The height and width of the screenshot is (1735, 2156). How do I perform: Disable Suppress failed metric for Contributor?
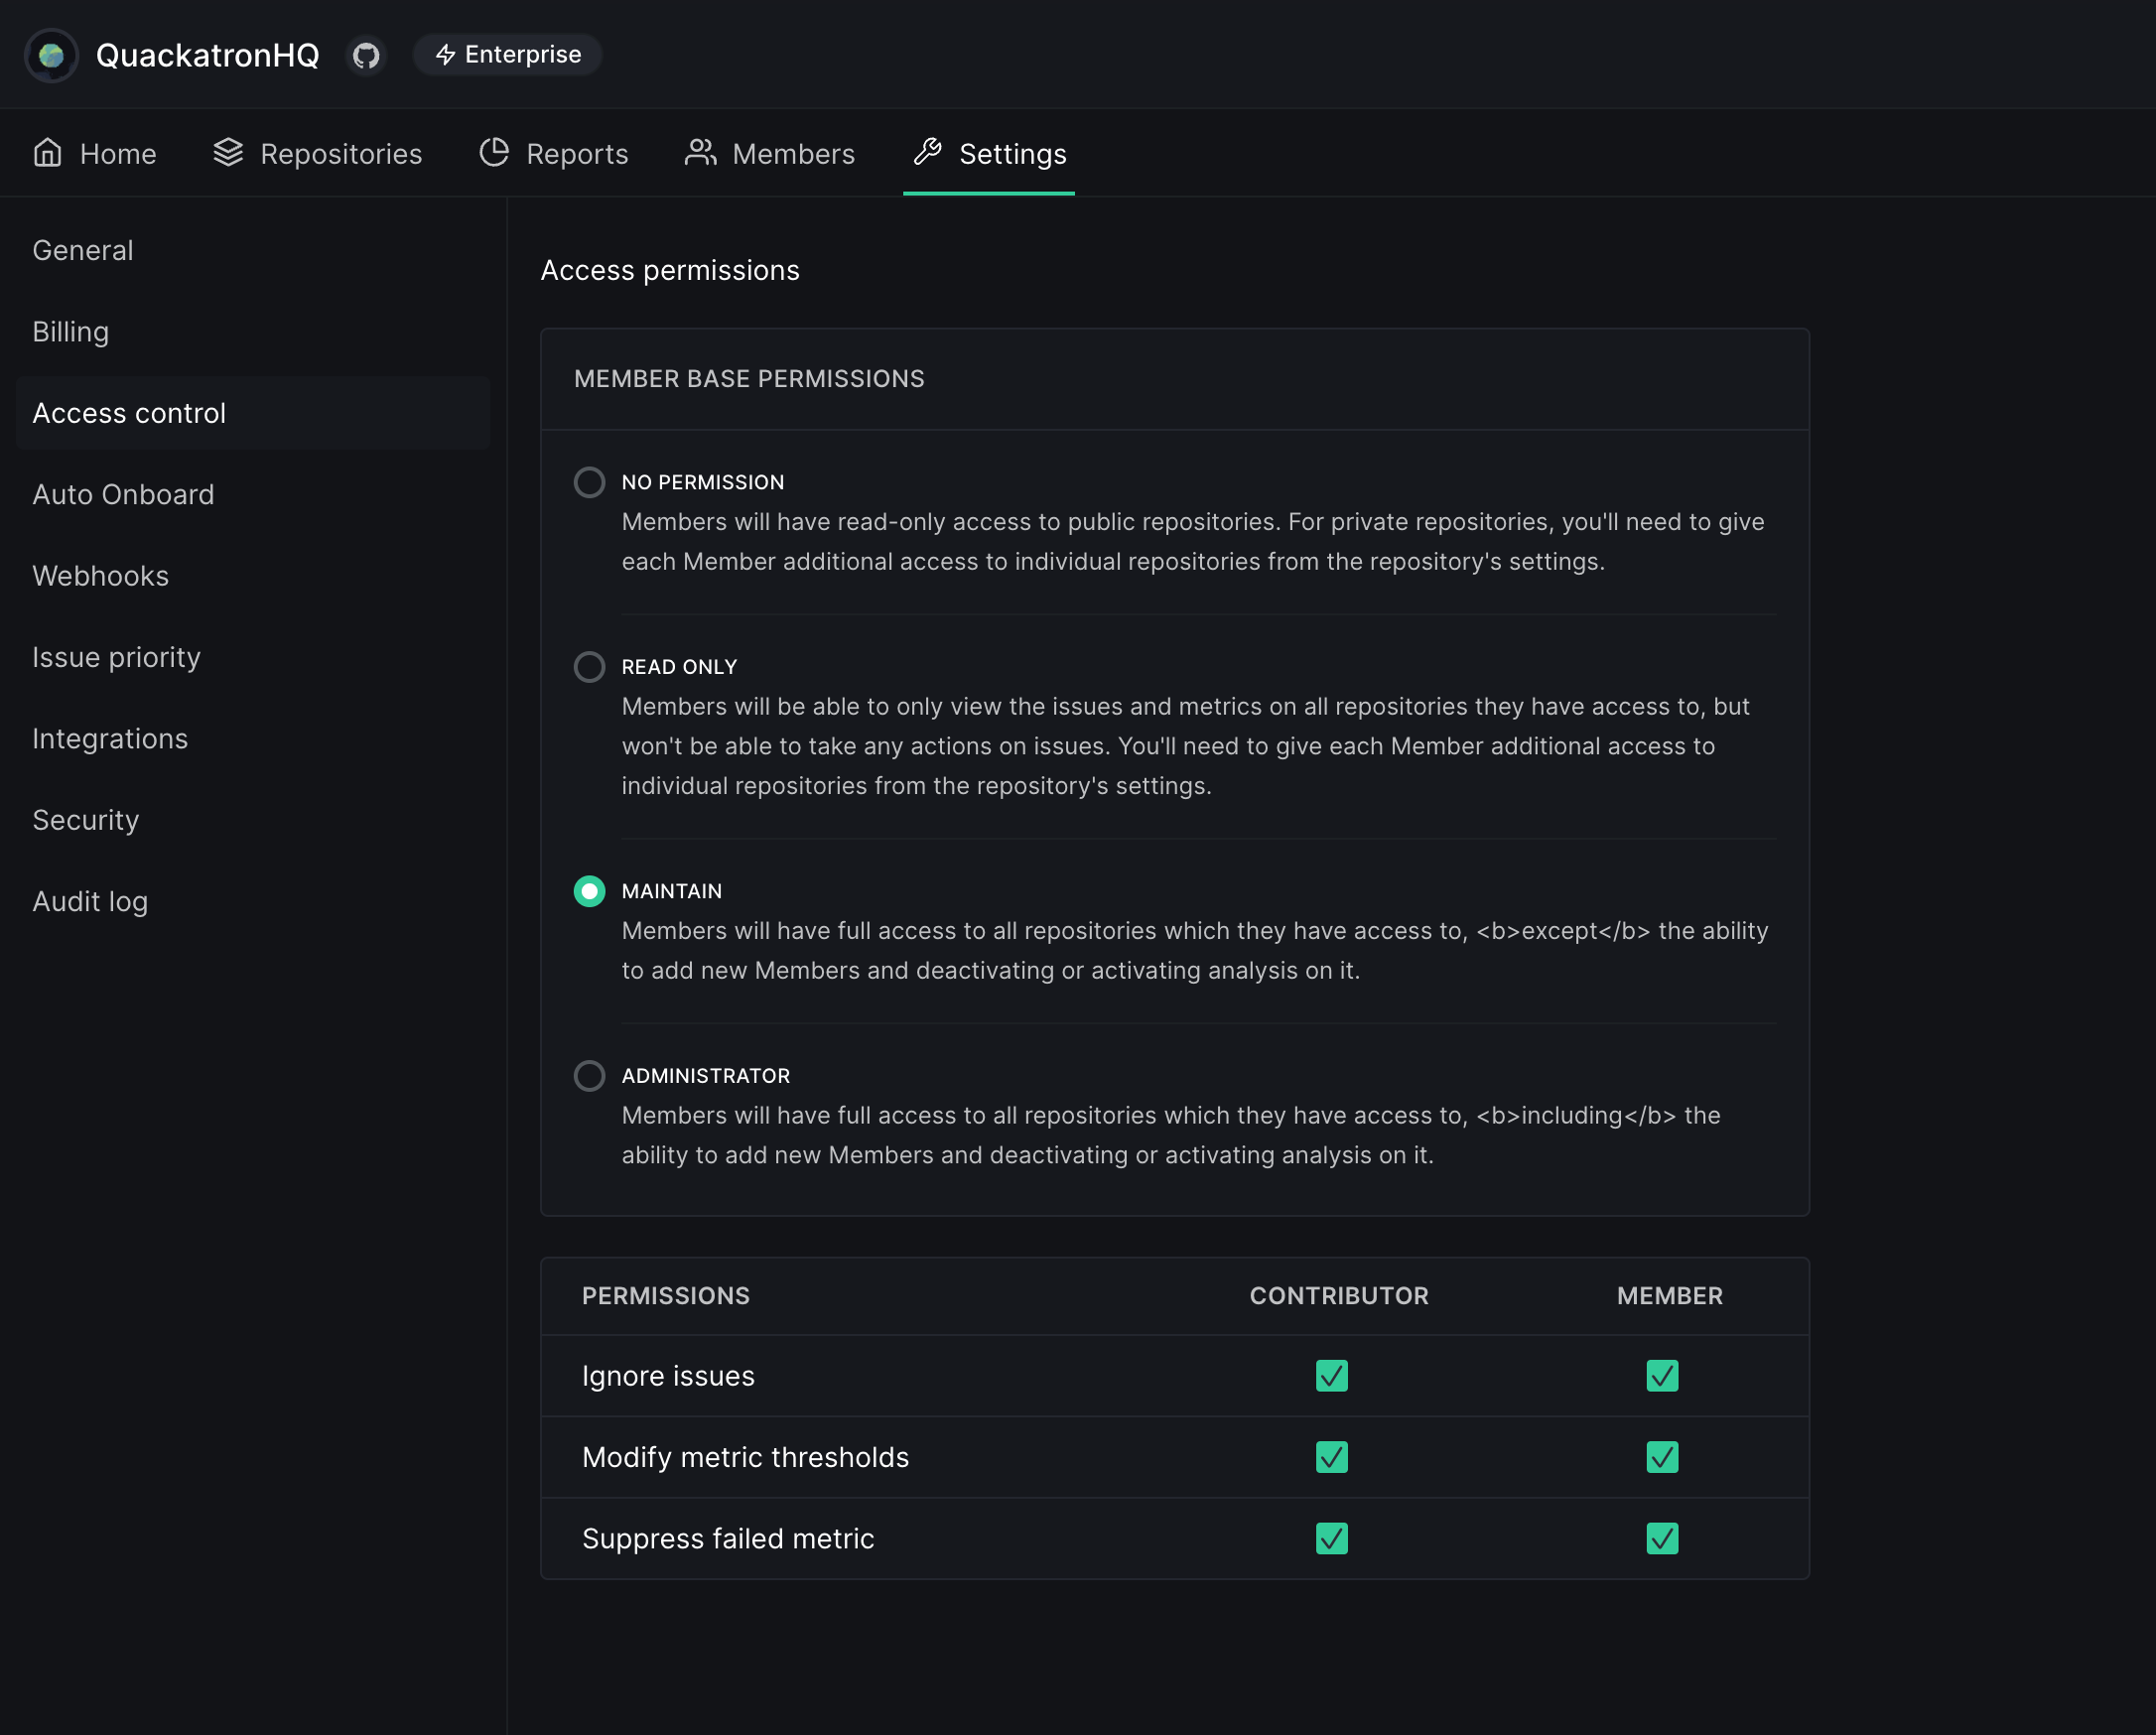click(x=1331, y=1538)
